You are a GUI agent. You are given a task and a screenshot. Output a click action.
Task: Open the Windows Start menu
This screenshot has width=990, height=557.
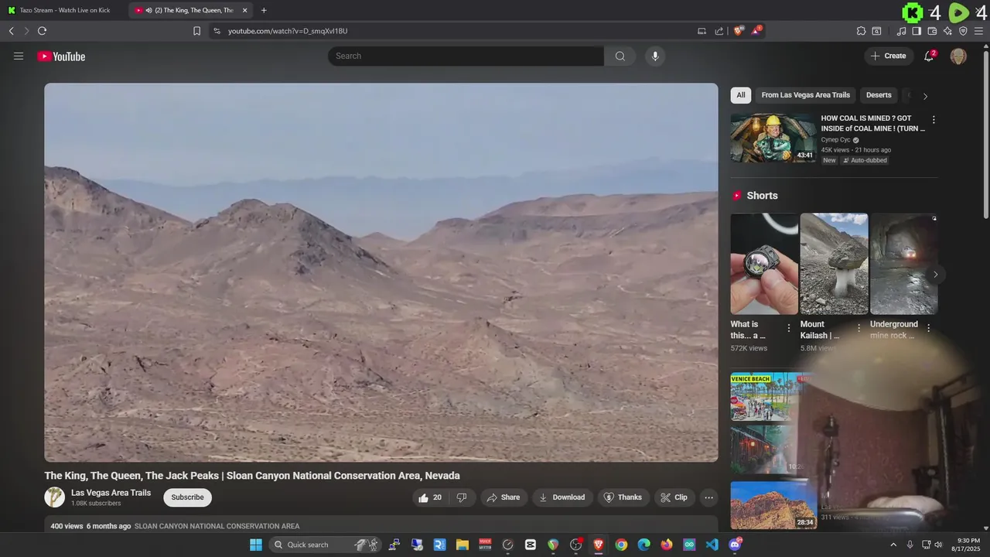point(256,545)
